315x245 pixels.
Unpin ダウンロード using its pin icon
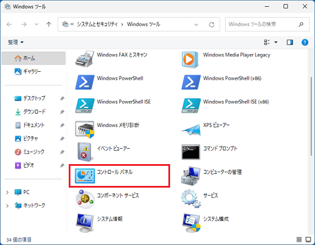coord(62,112)
